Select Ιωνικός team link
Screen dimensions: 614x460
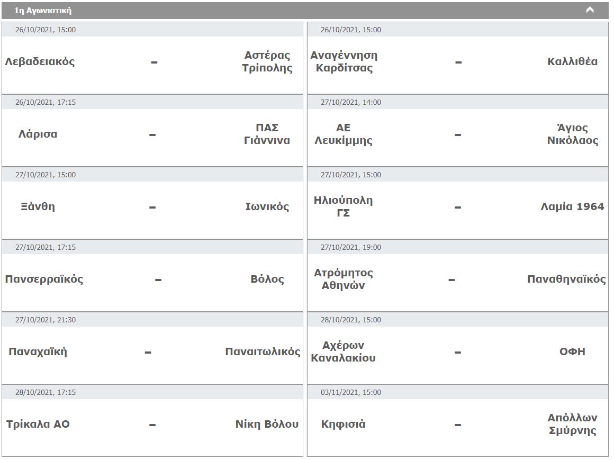pyautogui.click(x=267, y=206)
